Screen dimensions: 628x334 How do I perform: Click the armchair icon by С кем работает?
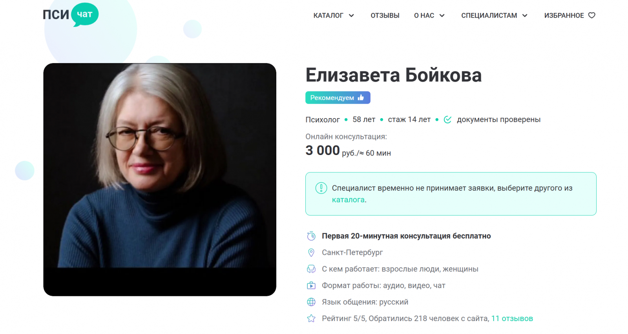coord(311,269)
